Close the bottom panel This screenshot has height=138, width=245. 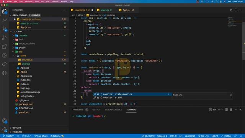pos(241,110)
